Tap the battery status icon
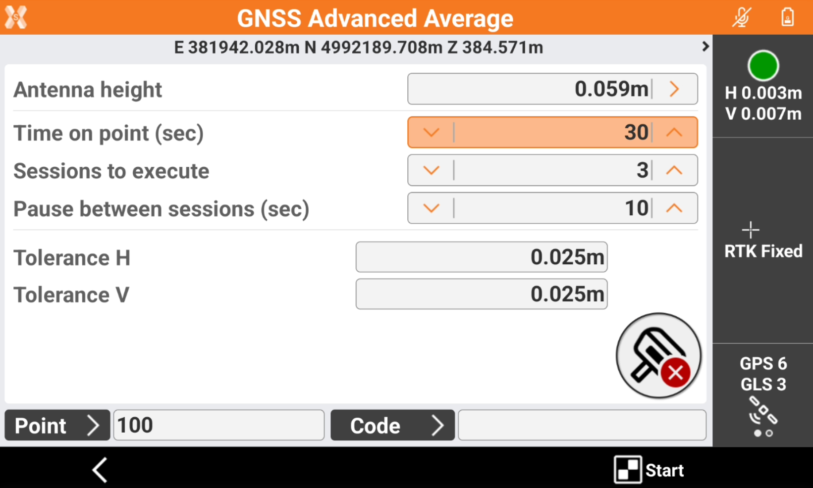The height and width of the screenshot is (488, 813). coord(787,18)
